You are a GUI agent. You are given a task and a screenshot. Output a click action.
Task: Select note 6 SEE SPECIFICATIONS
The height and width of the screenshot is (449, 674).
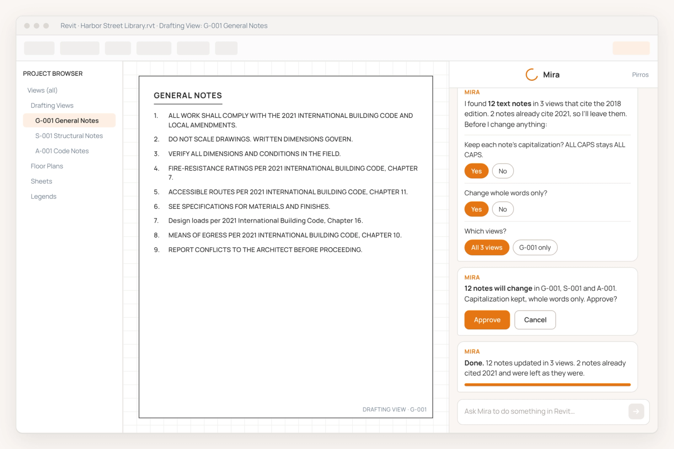(242, 206)
